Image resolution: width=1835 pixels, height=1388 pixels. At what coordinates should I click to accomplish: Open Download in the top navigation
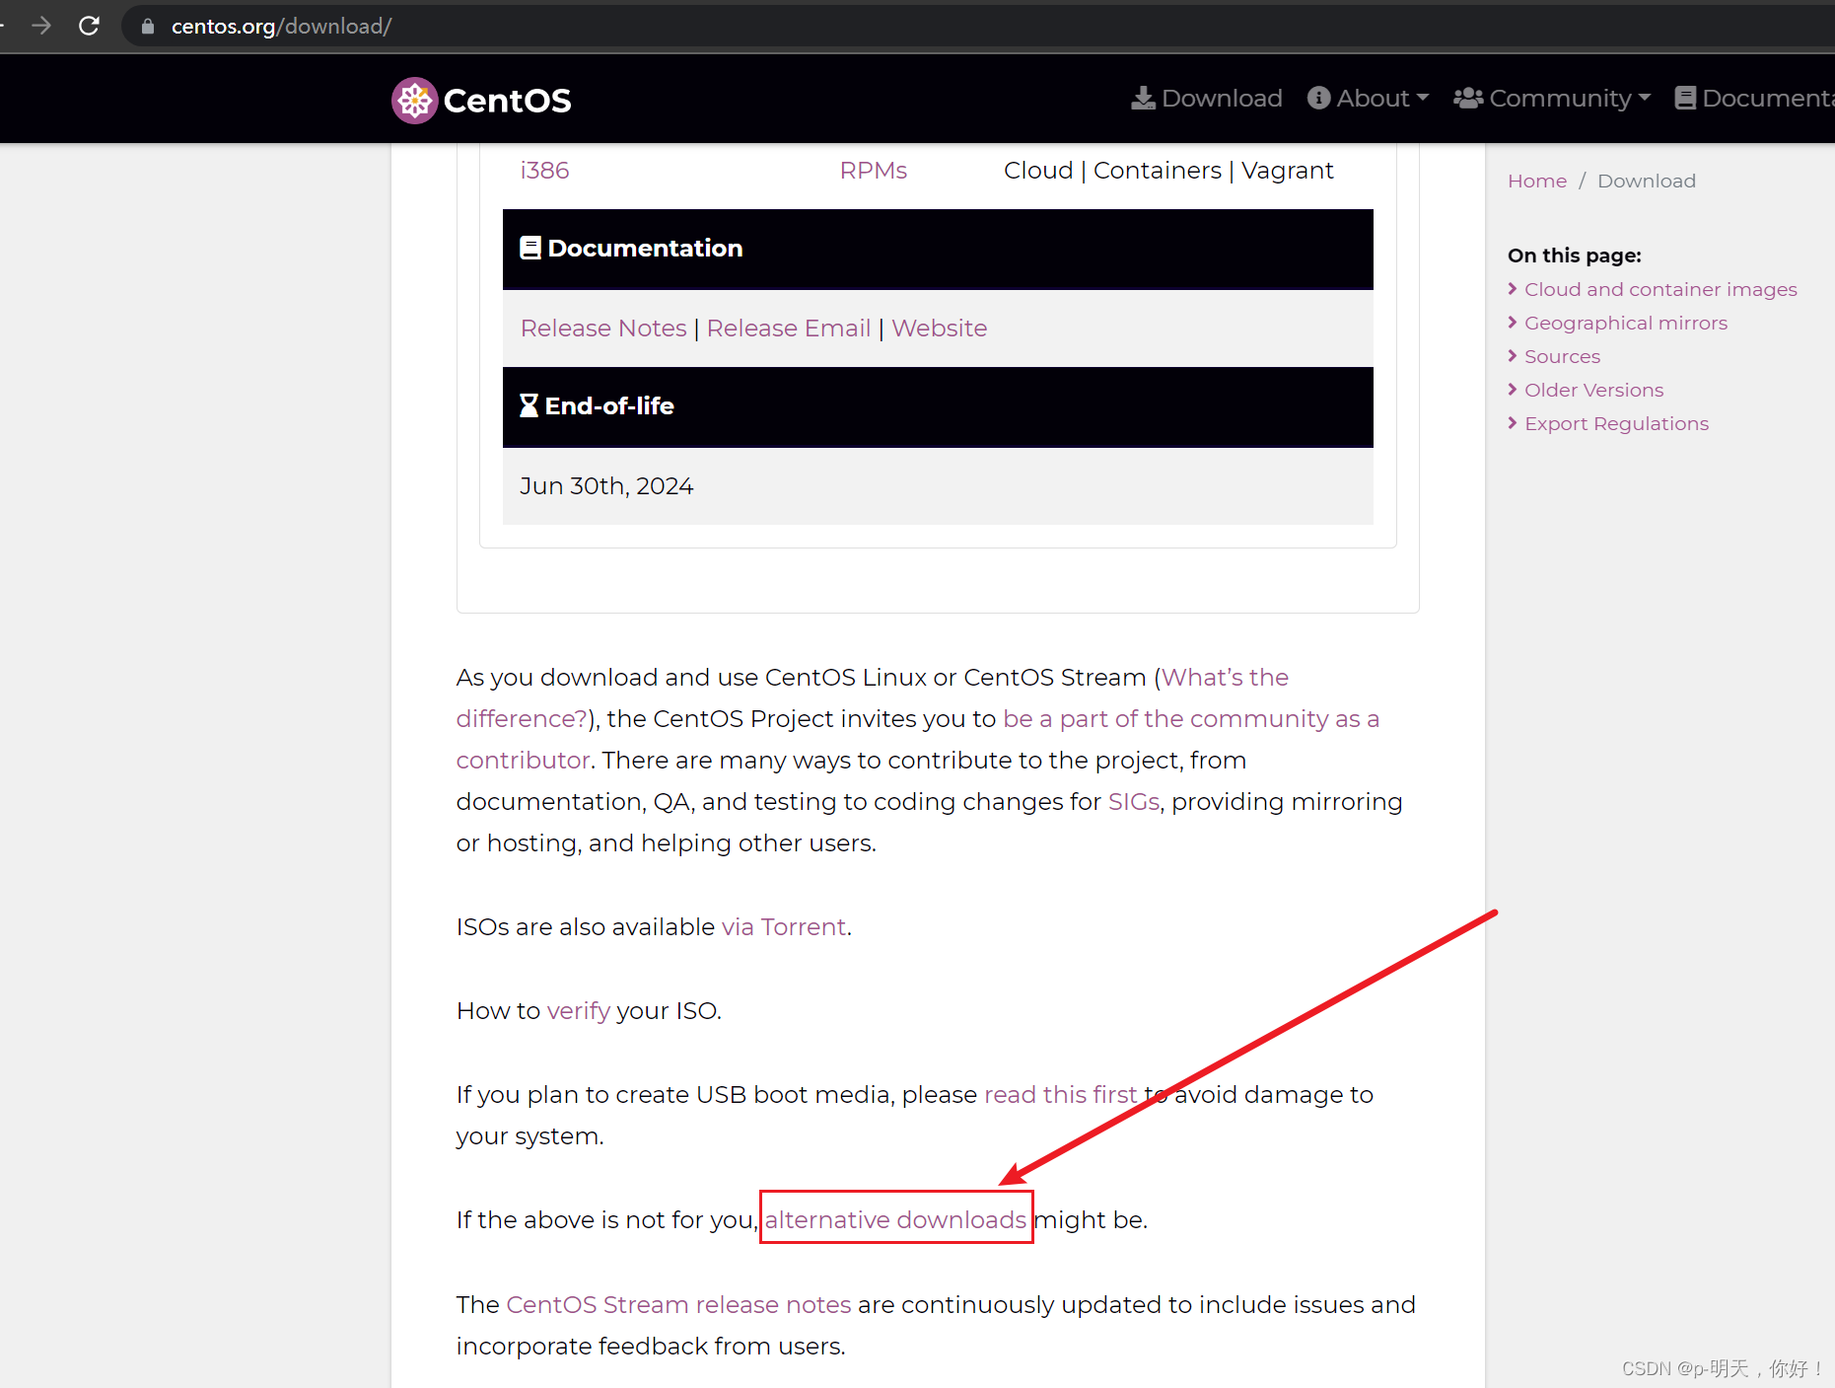pos(1206,99)
